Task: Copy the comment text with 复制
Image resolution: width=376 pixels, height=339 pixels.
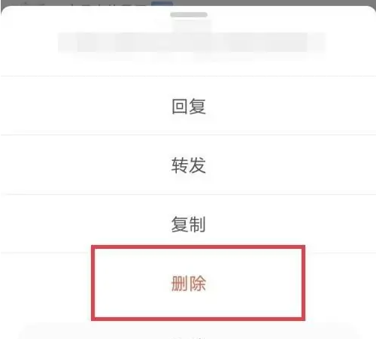Action: [188, 224]
